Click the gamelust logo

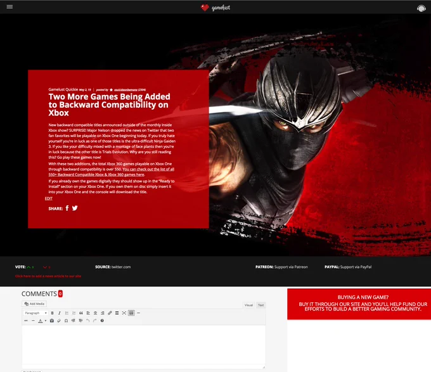coord(215,8)
